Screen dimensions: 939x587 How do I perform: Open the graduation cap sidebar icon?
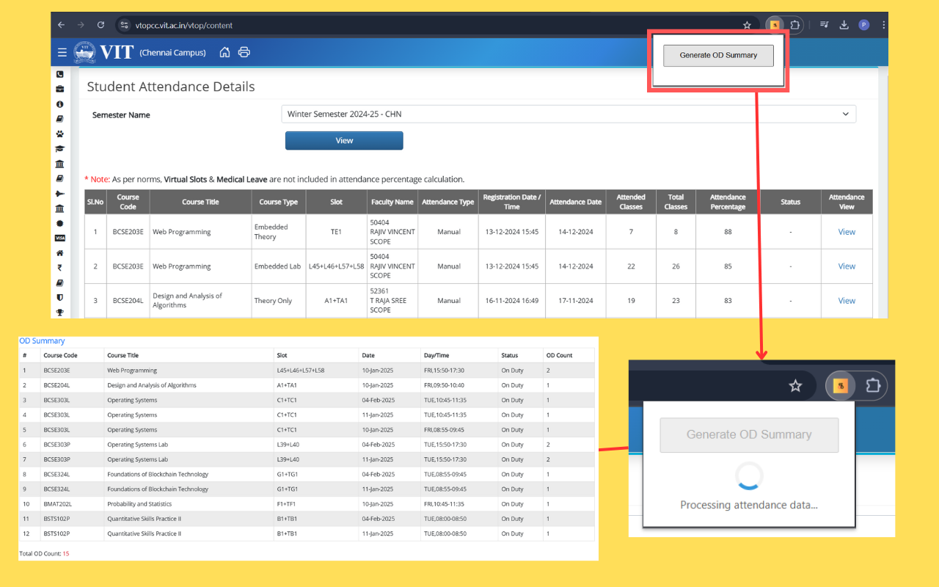click(60, 149)
